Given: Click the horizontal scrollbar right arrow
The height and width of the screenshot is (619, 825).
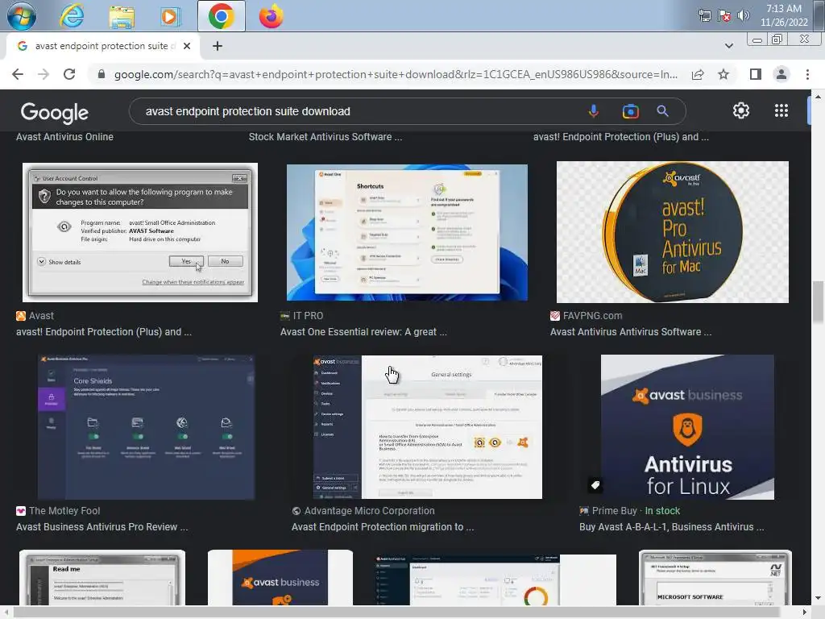Looking at the screenshot, I should (x=805, y=613).
